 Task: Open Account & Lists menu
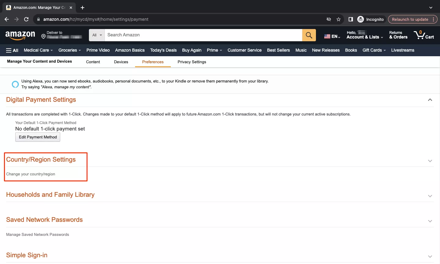(x=365, y=35)
